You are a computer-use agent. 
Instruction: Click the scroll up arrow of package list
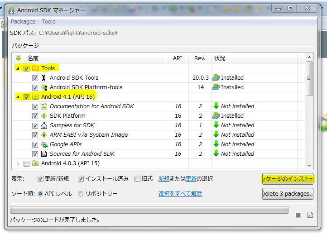[309, 57]
